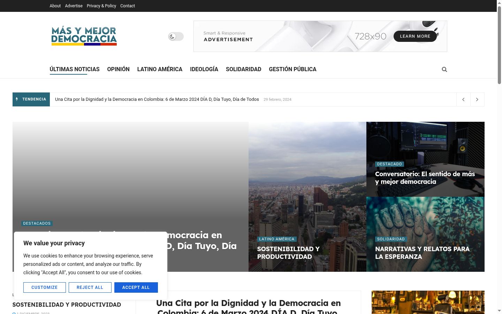Click the Más y Mejor Democracia logo
502x314 pixels.
84,36
